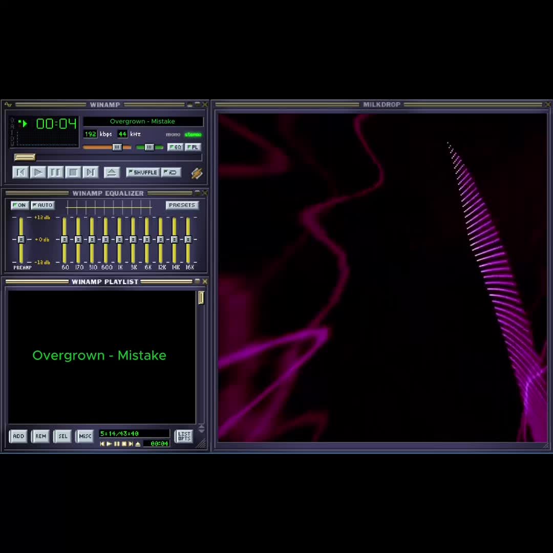Toggle windowshade mode on the Equalizer title bar
This screenshot has height=553, width=553.
pos(198,193)
